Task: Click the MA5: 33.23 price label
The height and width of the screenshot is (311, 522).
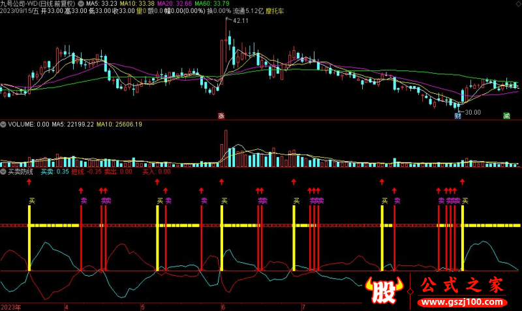Action: [x=102, y=4]
